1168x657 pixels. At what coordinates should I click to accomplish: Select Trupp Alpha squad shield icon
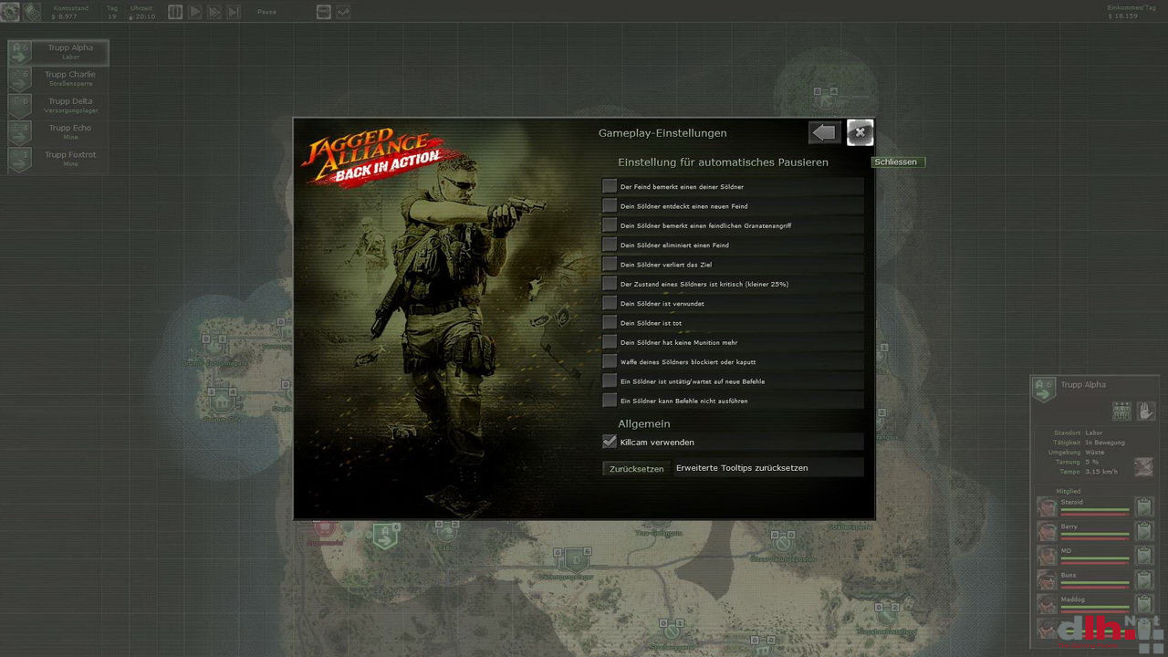(x=20, y=53)
